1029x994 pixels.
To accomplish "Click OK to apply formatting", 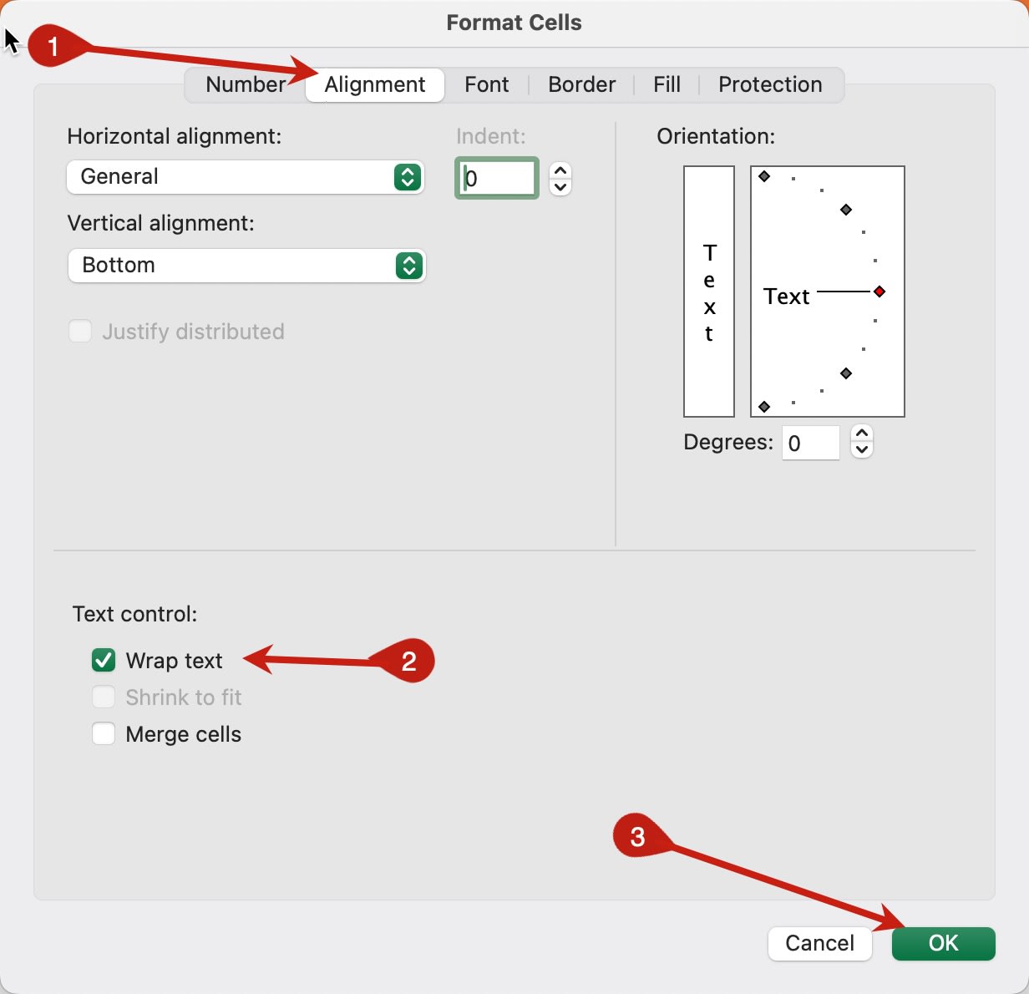I will click(x=943, y=943).
